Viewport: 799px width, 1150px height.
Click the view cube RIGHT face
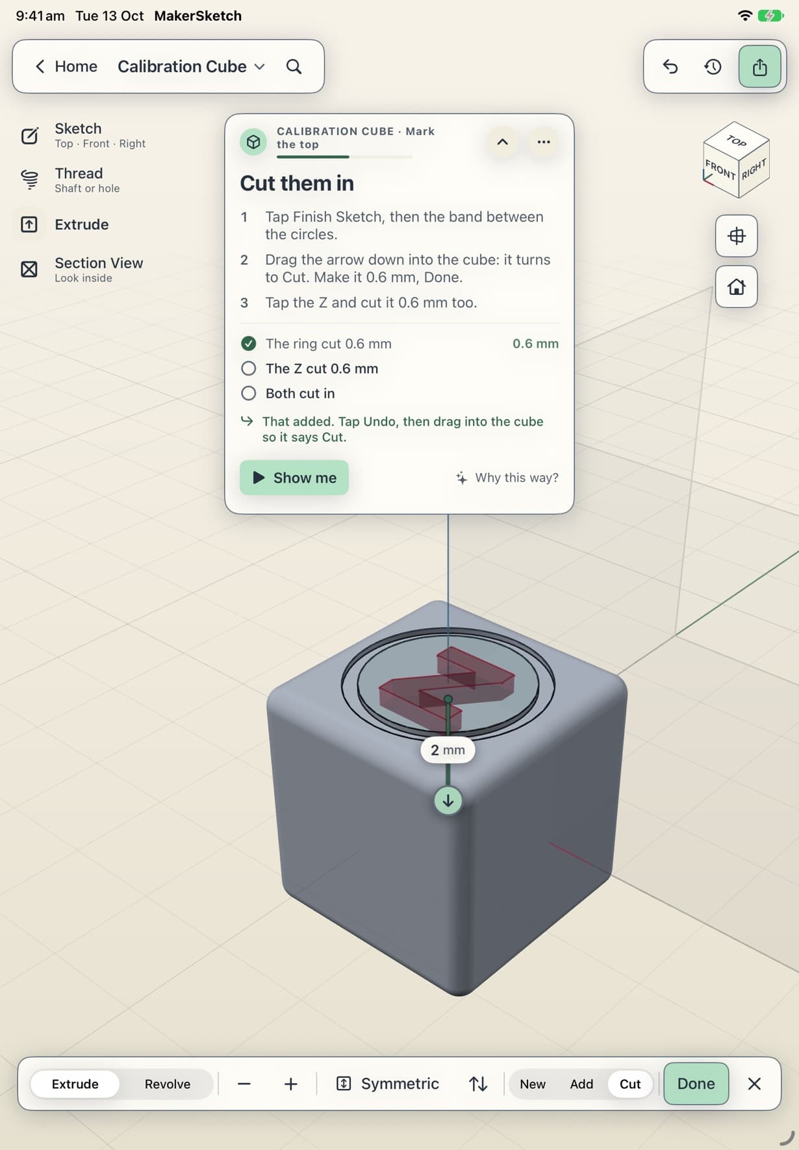(754, 170)
